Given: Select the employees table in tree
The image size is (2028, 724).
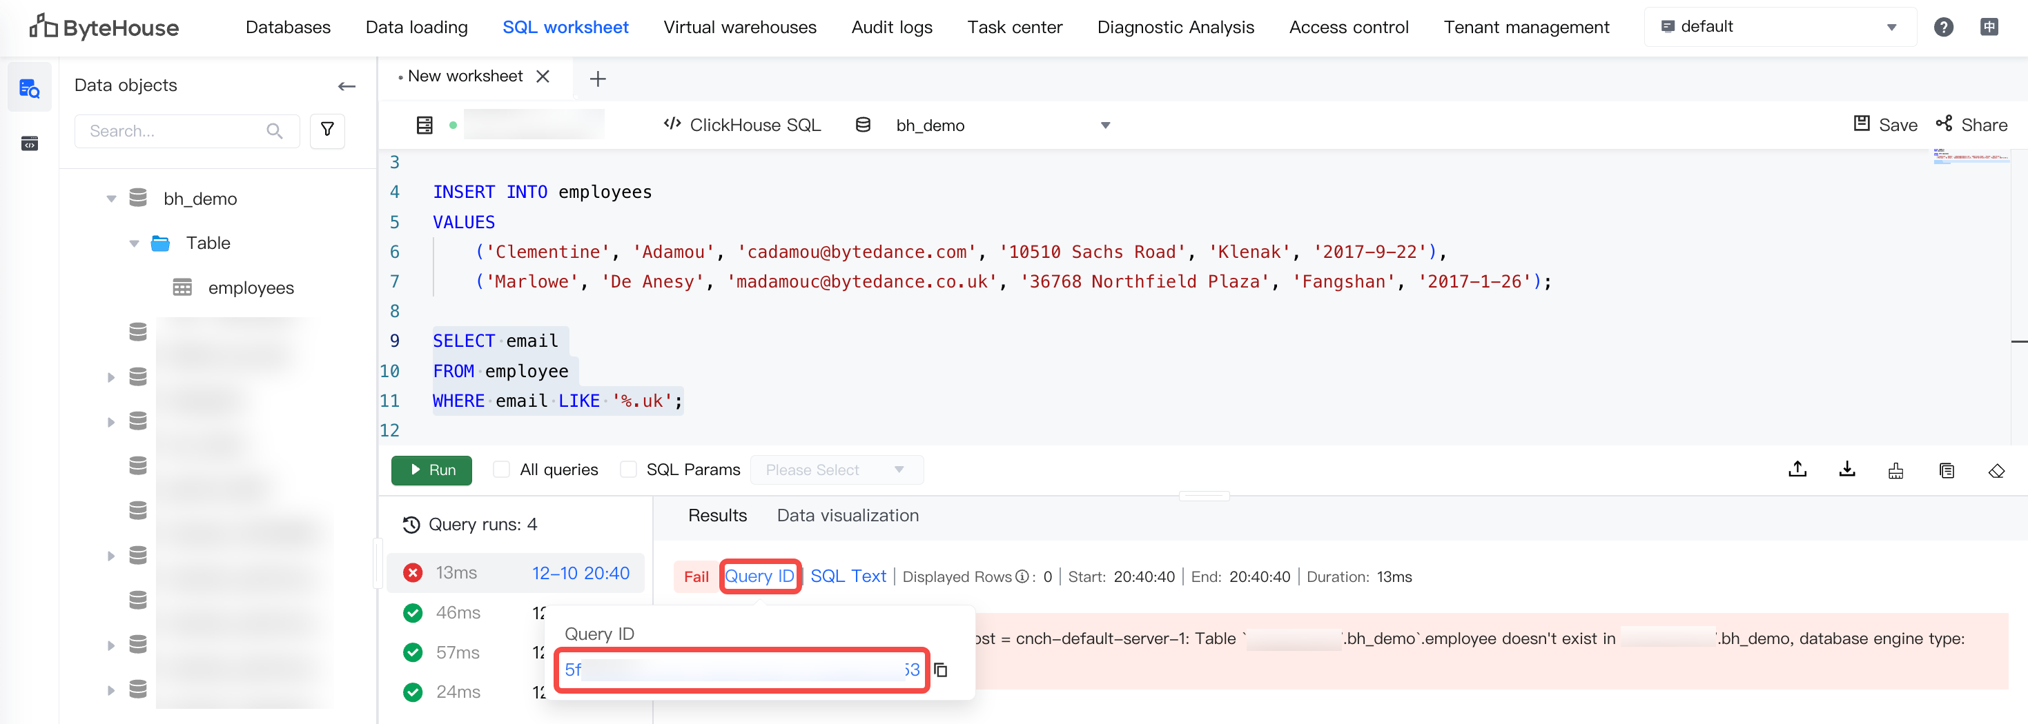Looking at the screenshot, I should [251, 288].
